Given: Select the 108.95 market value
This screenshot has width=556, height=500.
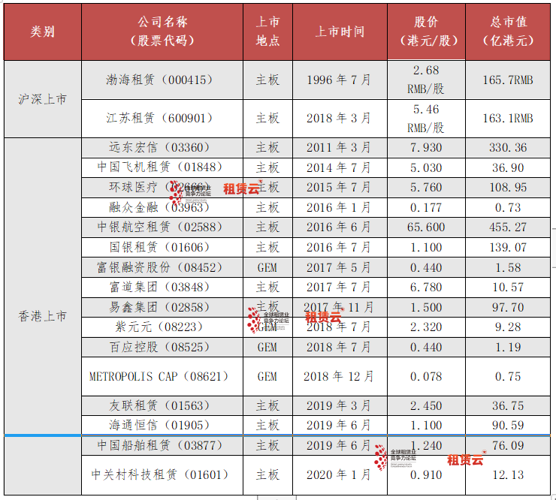Looking at the screenshot, I should (x=508, y=188).
